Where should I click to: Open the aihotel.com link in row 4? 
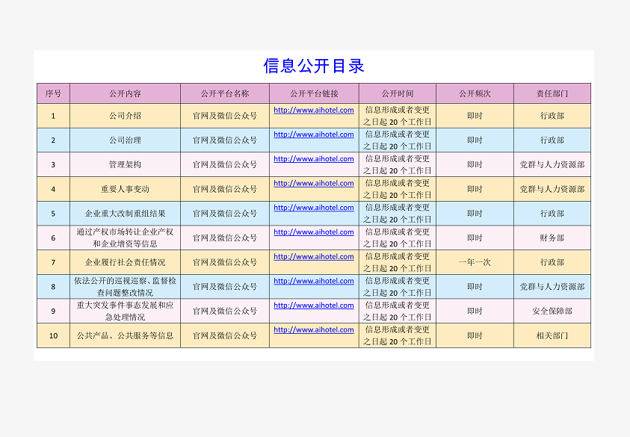[x=314, y=183]
